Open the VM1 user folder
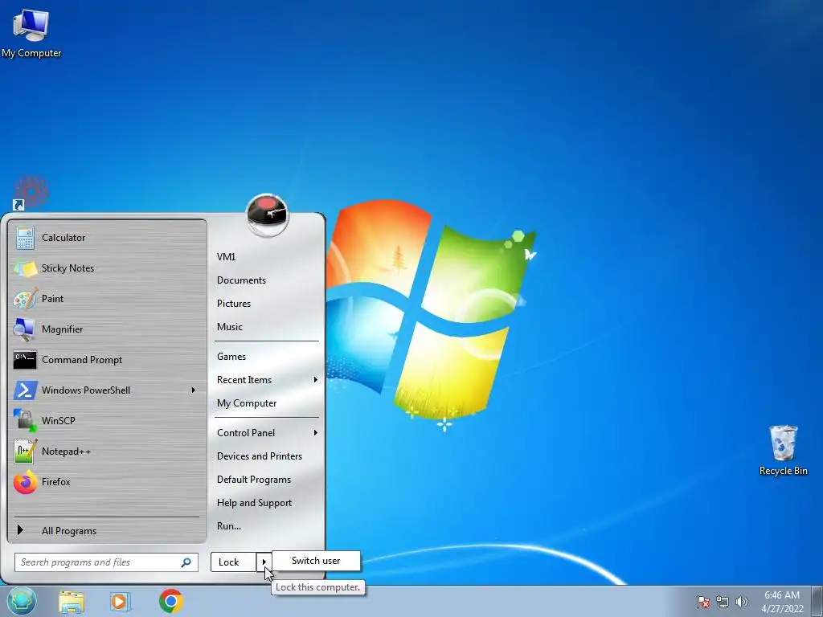Image resolution: width=823 pixels, height=617 pixels. 226,256
